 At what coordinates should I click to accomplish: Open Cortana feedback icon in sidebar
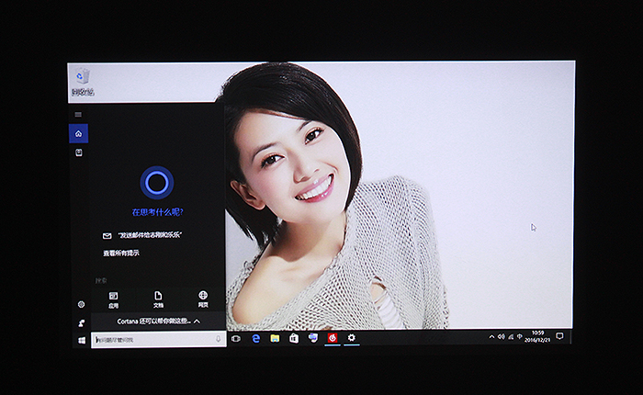click(81, 322)
